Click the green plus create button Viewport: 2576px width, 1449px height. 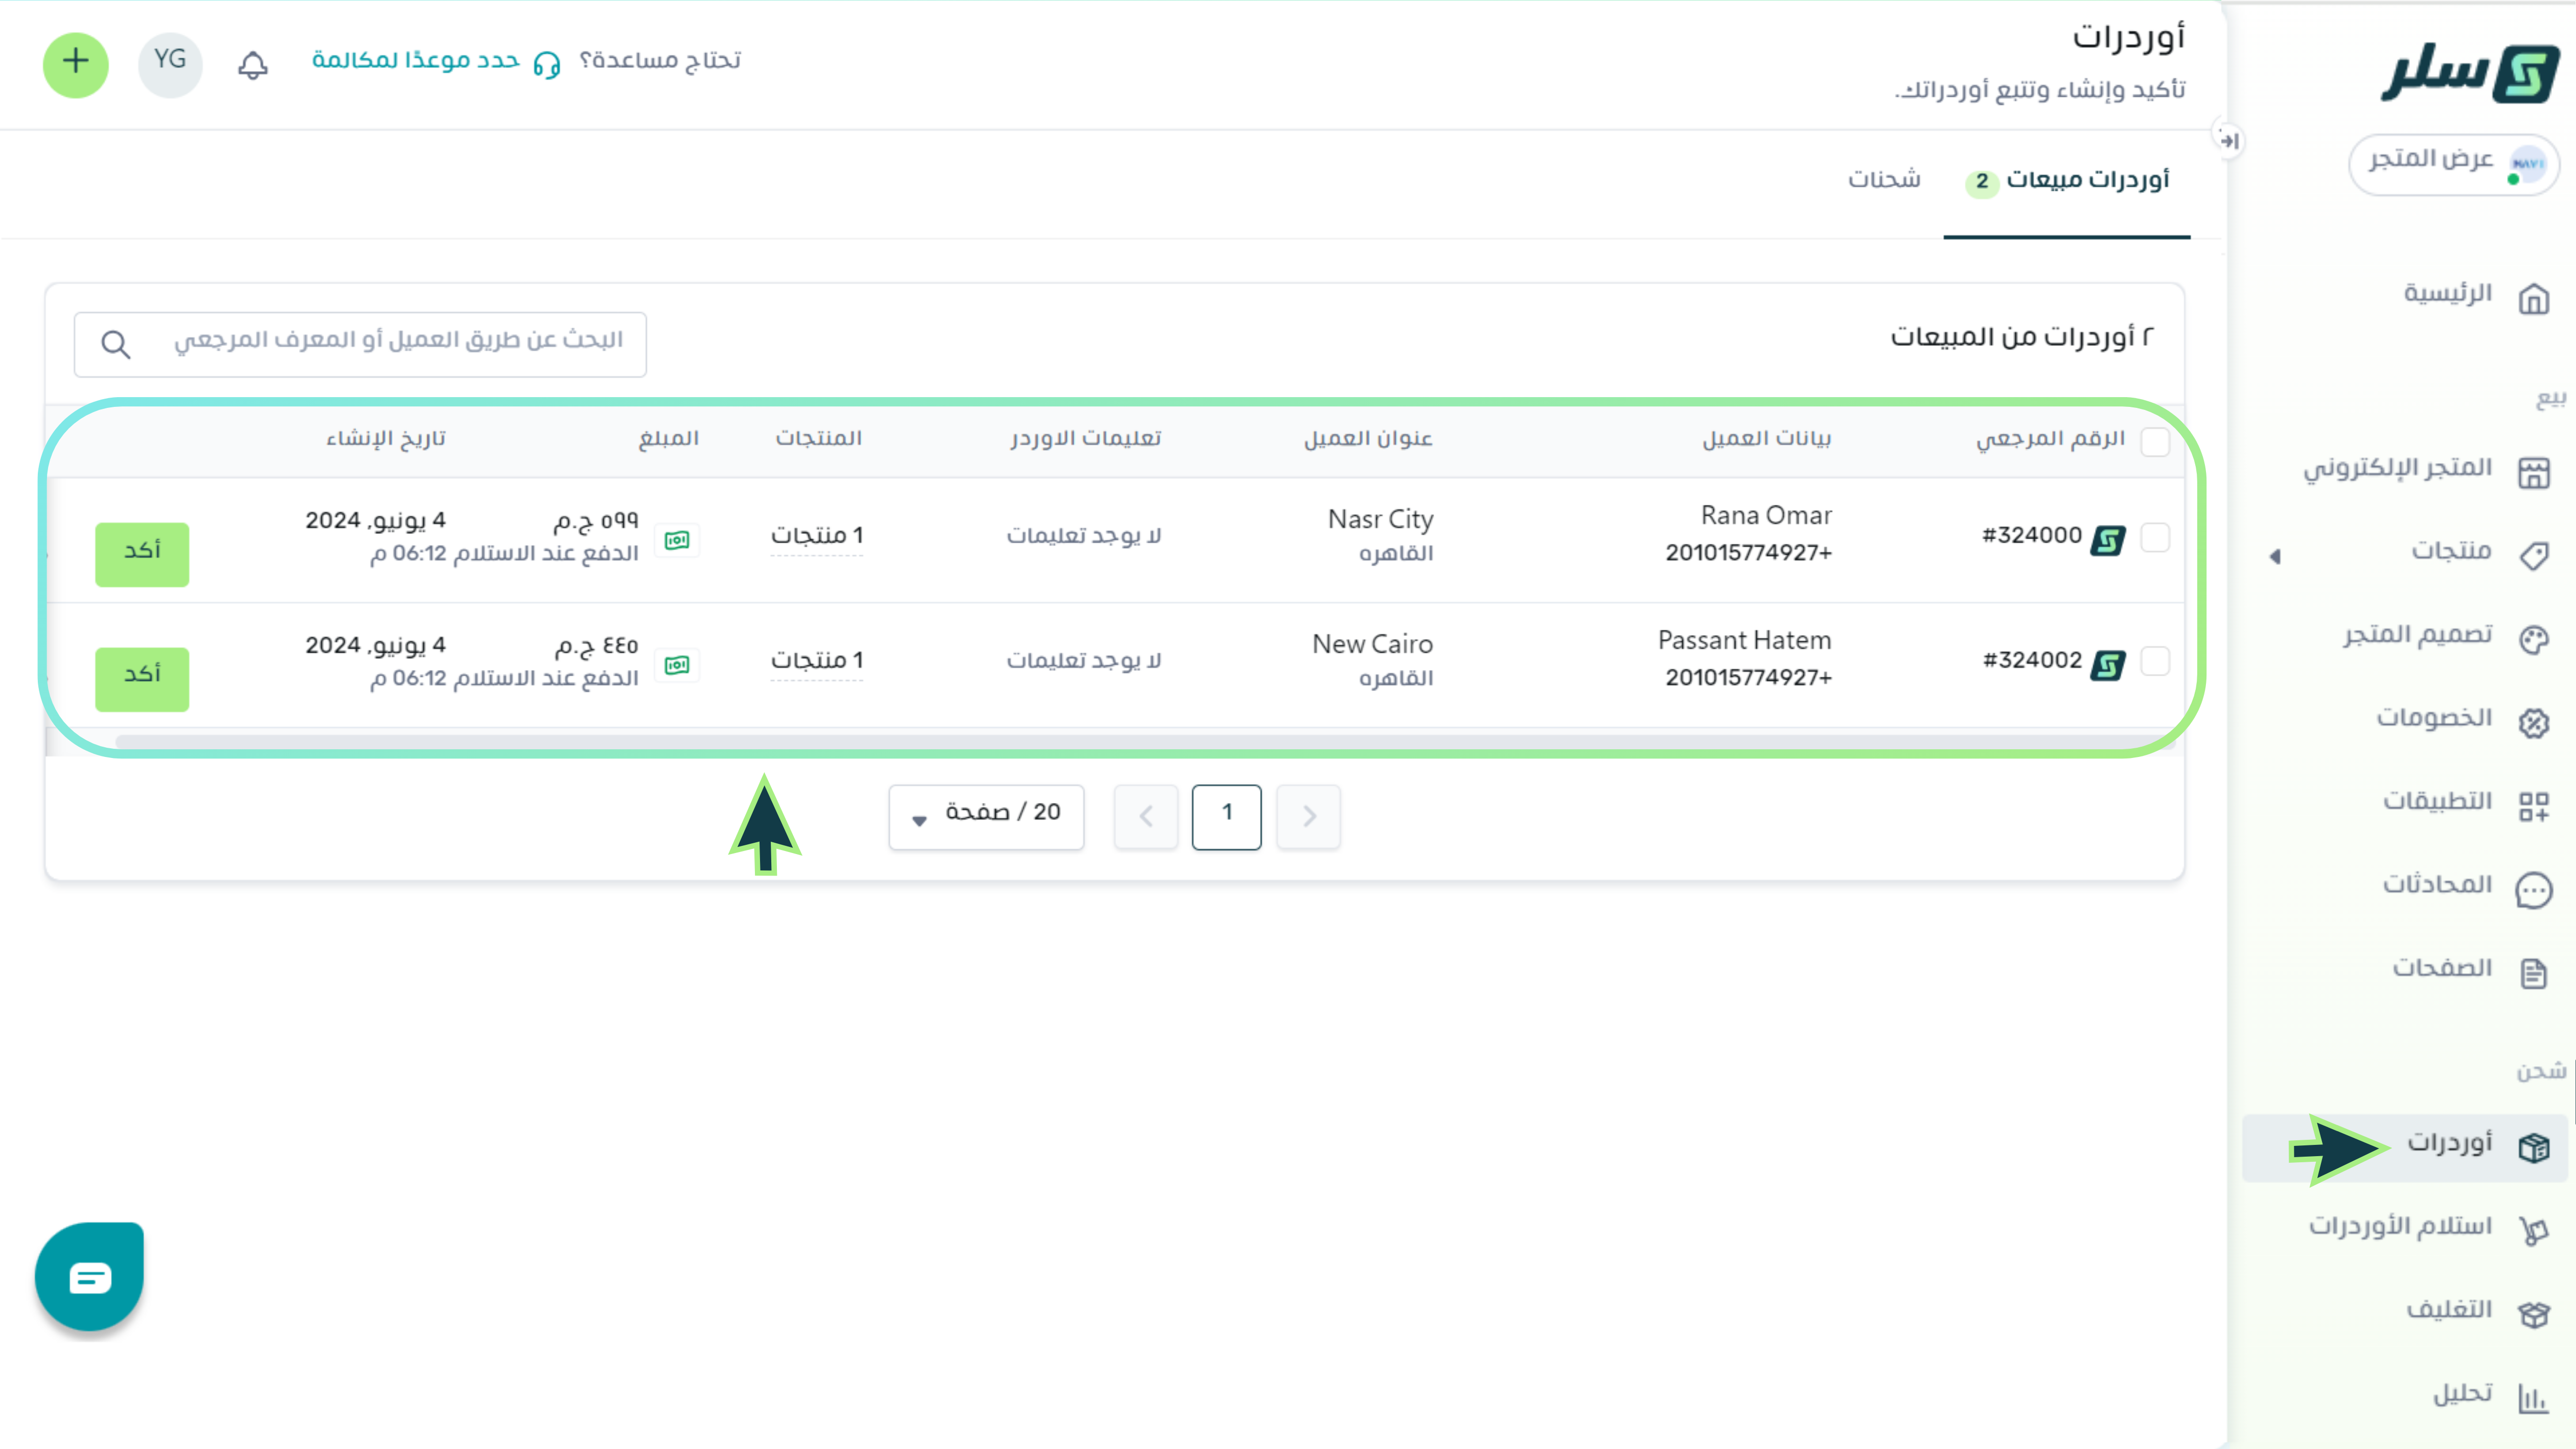click(76, 64)
